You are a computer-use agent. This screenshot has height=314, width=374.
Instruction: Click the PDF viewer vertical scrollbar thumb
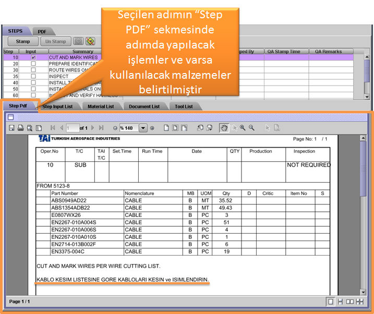(363, 169)
